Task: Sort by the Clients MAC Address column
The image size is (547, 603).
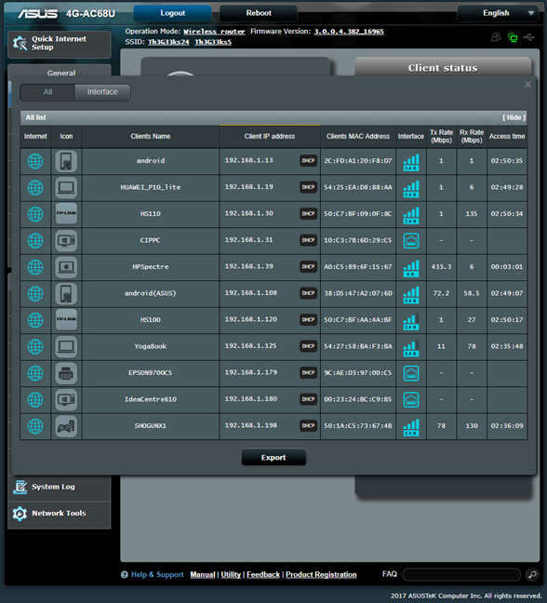Action: (358, 137)
